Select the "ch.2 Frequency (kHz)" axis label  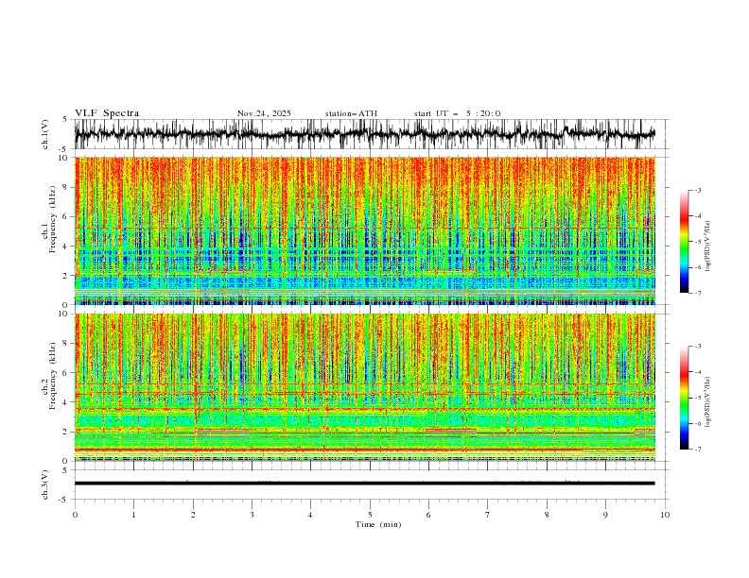[49, 377]
